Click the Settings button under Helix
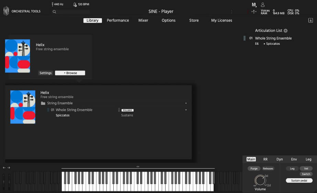The height and width of the screenshot is (193, 317). pos(45,73)
